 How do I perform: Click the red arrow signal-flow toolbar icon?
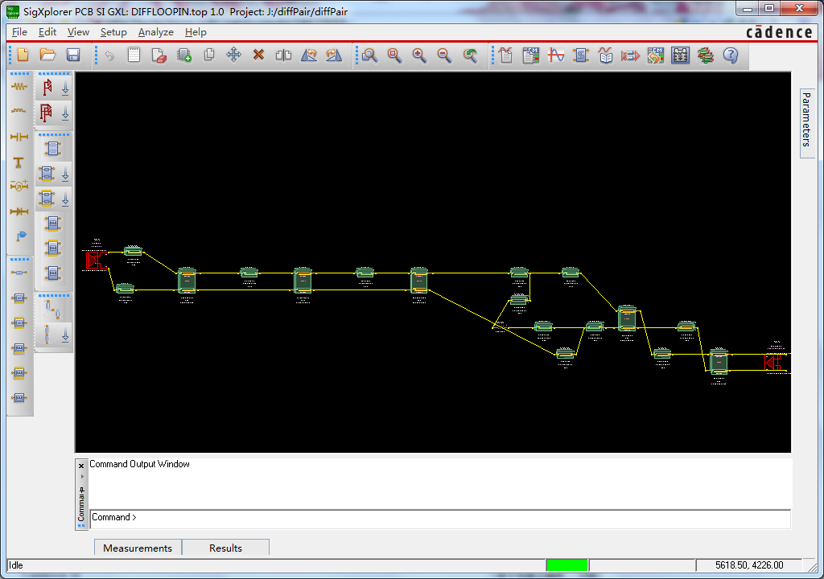click(x=630, y=55)
